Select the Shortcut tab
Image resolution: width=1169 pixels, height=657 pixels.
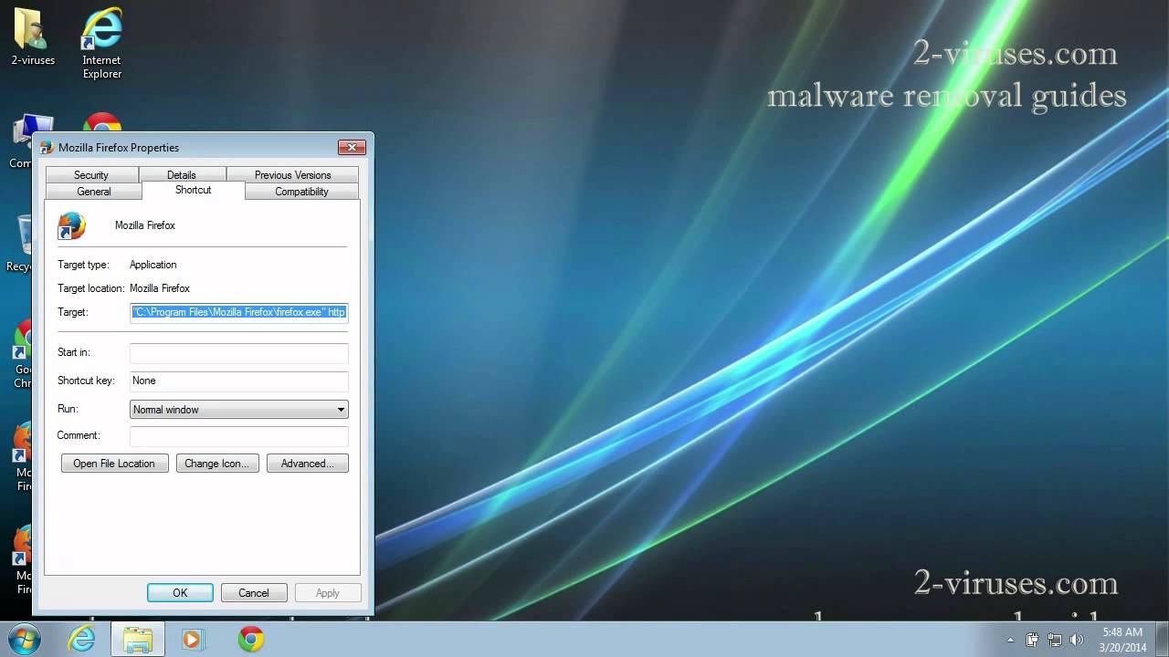[194, 190]
